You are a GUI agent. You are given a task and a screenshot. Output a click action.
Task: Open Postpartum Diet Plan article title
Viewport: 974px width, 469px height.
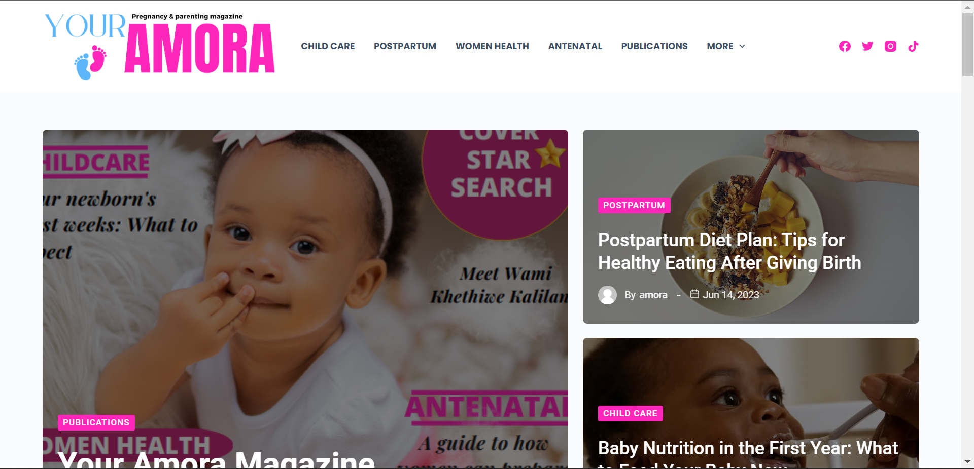click(x=729, y=251)
